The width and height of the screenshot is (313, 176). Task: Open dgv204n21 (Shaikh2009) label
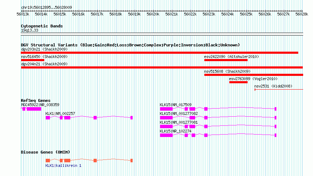point(44,64)
